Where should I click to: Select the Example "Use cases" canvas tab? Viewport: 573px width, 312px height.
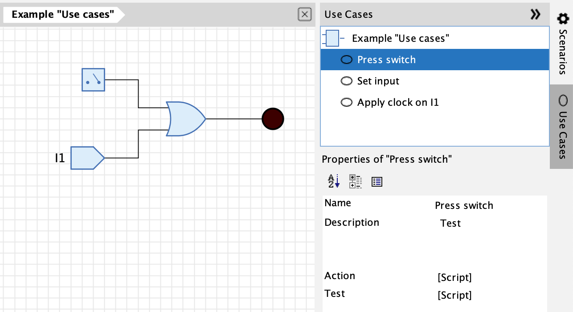pyautogui.click(x=62, y=14)
